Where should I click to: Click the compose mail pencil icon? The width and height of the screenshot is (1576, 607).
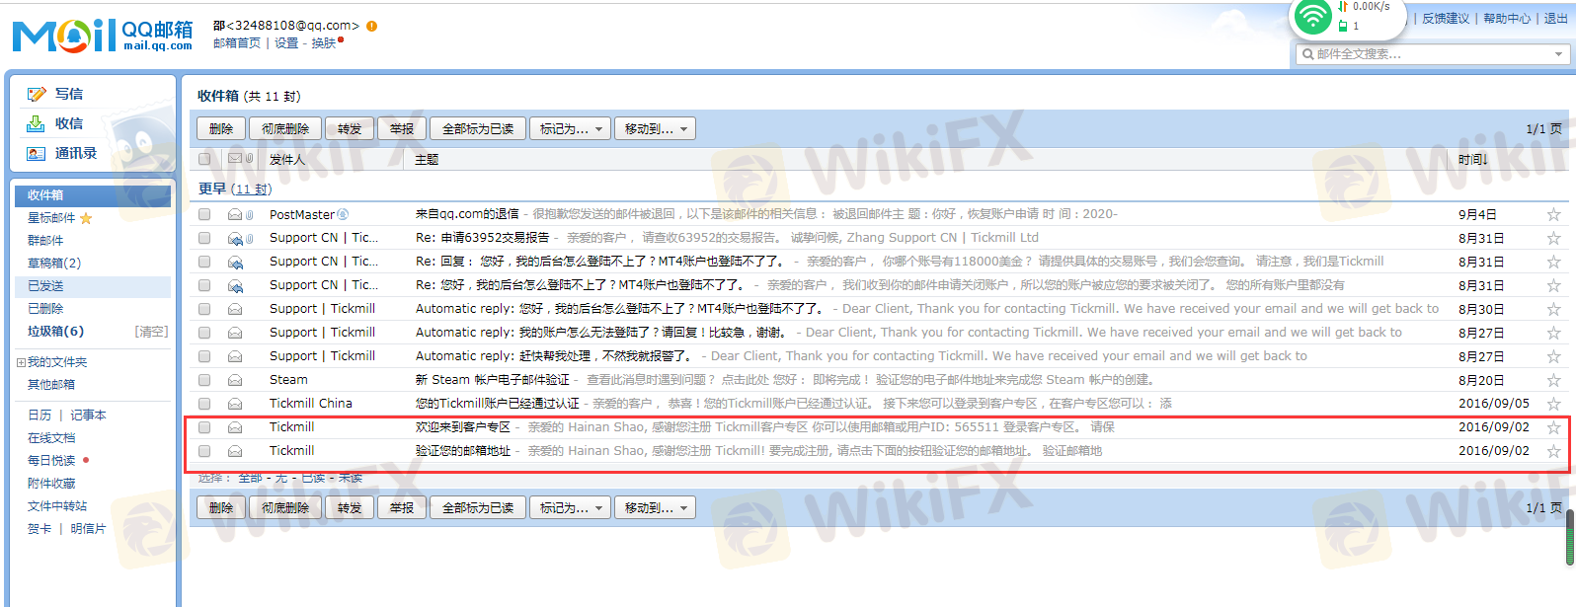click(x=37, y=94)
